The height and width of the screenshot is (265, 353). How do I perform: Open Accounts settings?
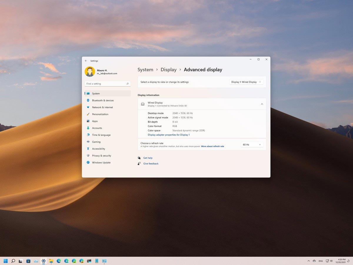108,128
